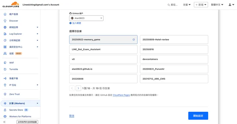Click the 取消 cancel link

point(72,116)
